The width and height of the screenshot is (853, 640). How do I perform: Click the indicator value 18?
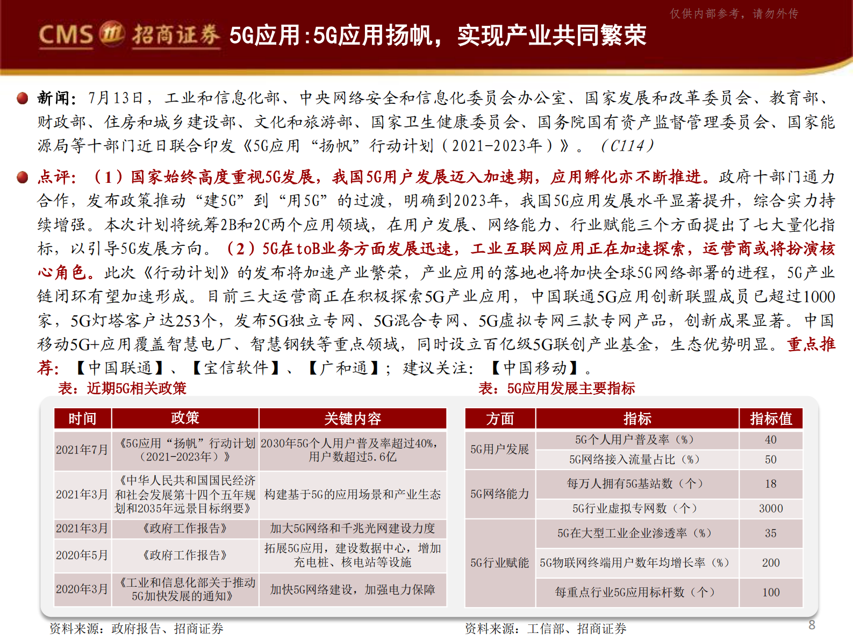[771, 484]
